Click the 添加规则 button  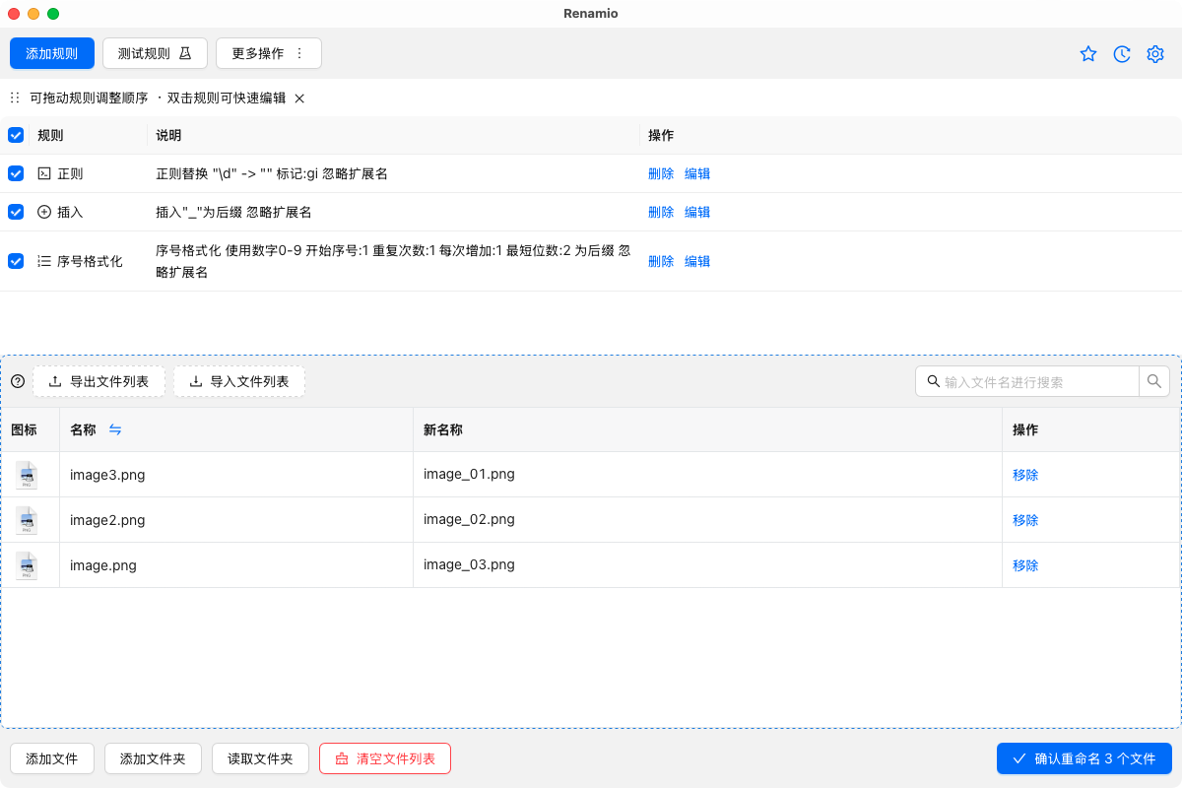click(x=52, y=53)
